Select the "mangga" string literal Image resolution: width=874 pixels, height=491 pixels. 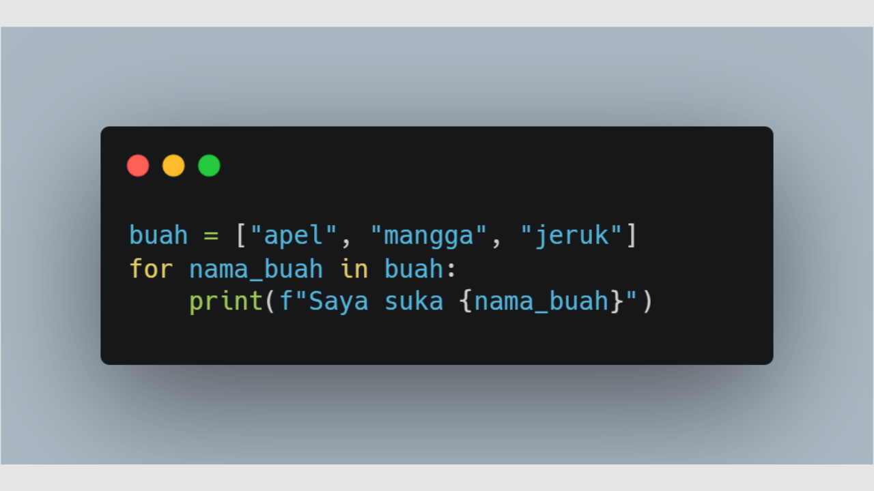[x=429, y=236]
